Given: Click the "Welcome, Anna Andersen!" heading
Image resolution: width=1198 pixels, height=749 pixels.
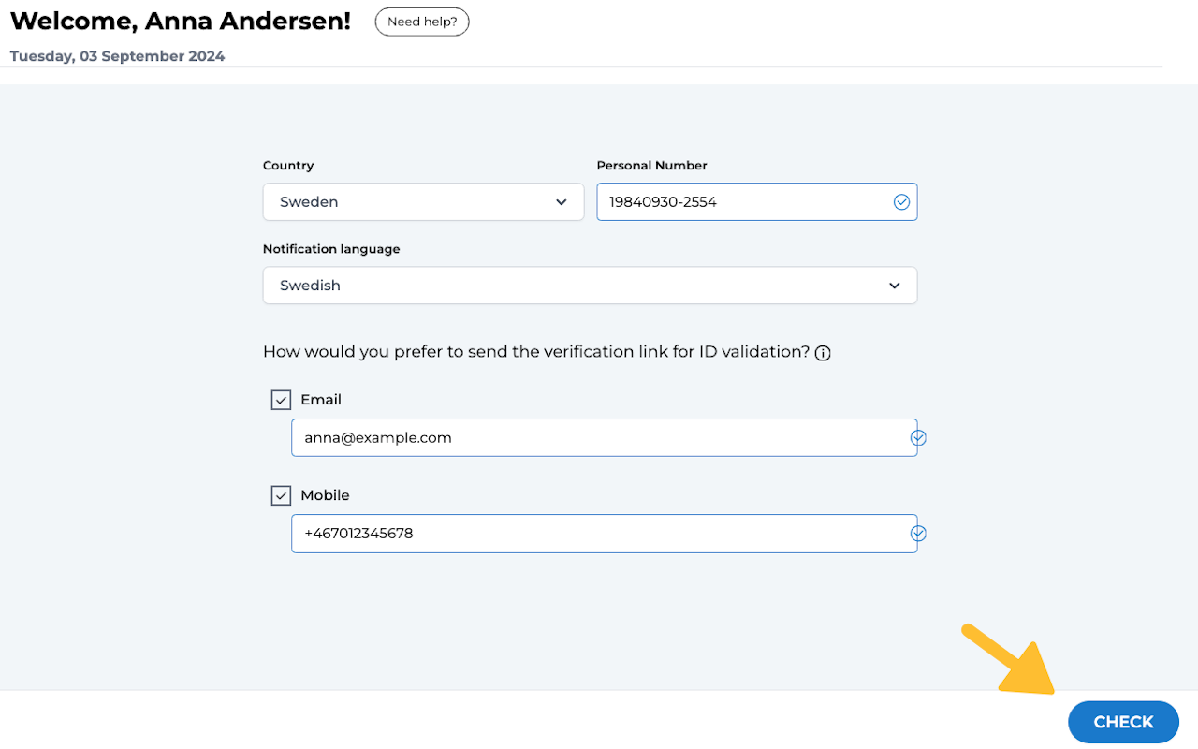Looking at the screenshot, I should (181, 21).
